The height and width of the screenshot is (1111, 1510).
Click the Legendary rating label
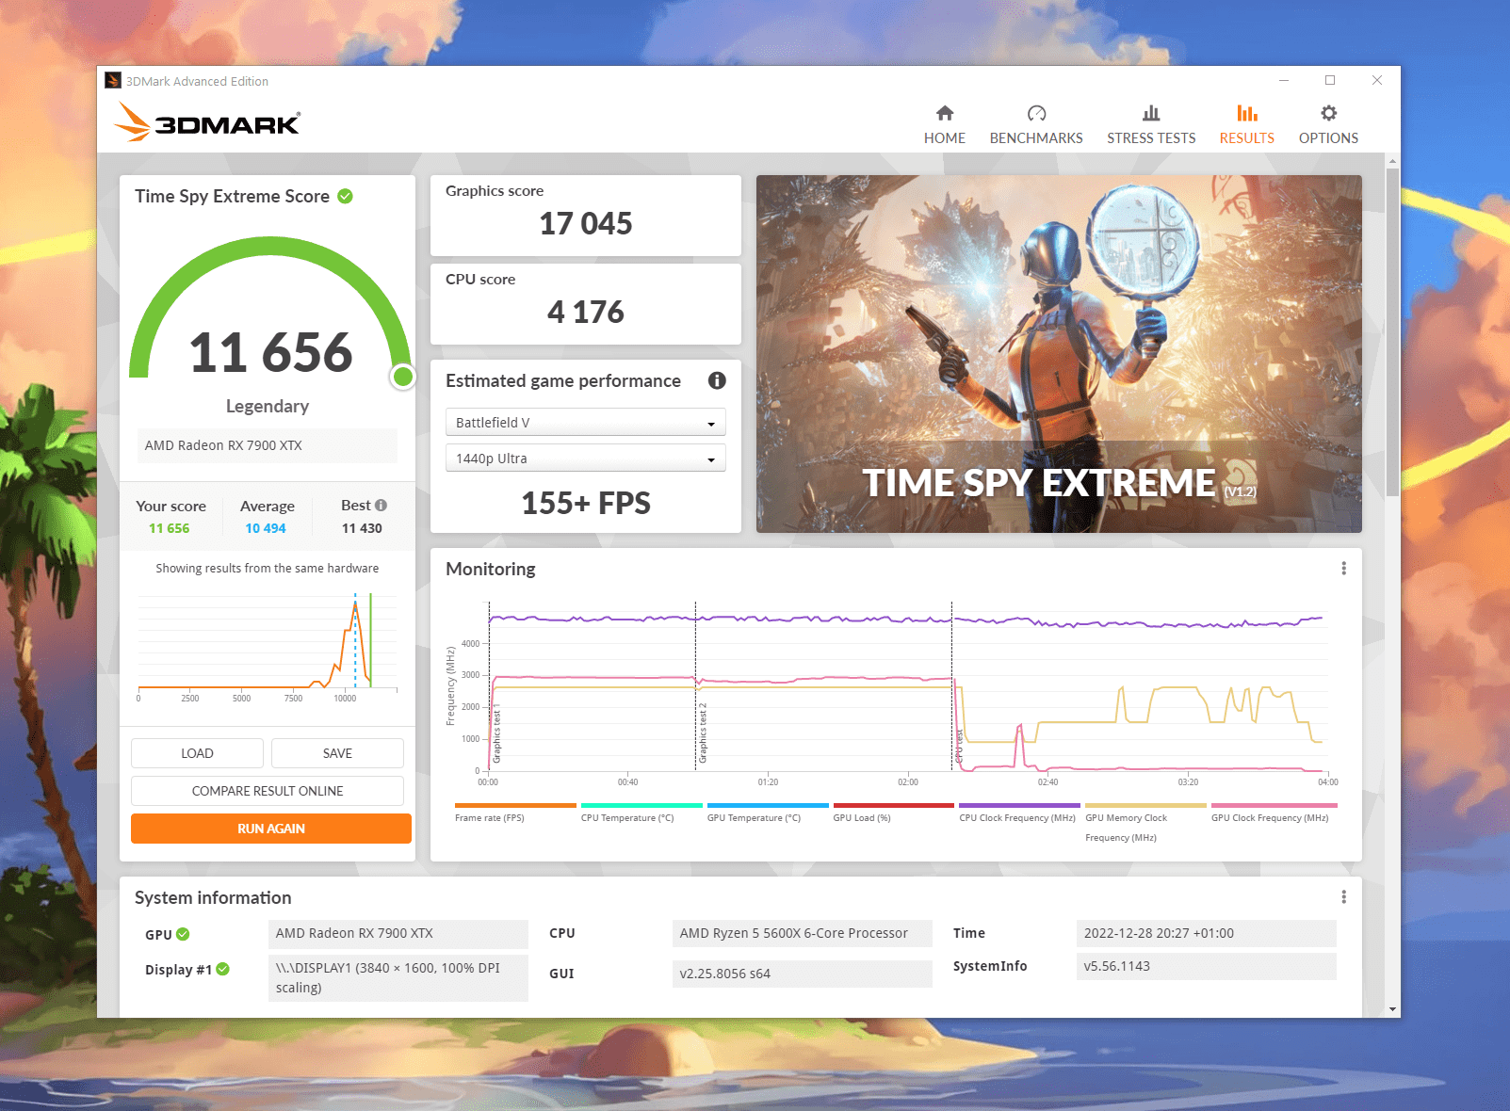click(x=268, y=406)
